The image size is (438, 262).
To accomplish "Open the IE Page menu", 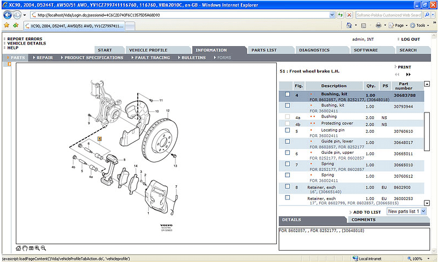I will click(x=398, y=26).
